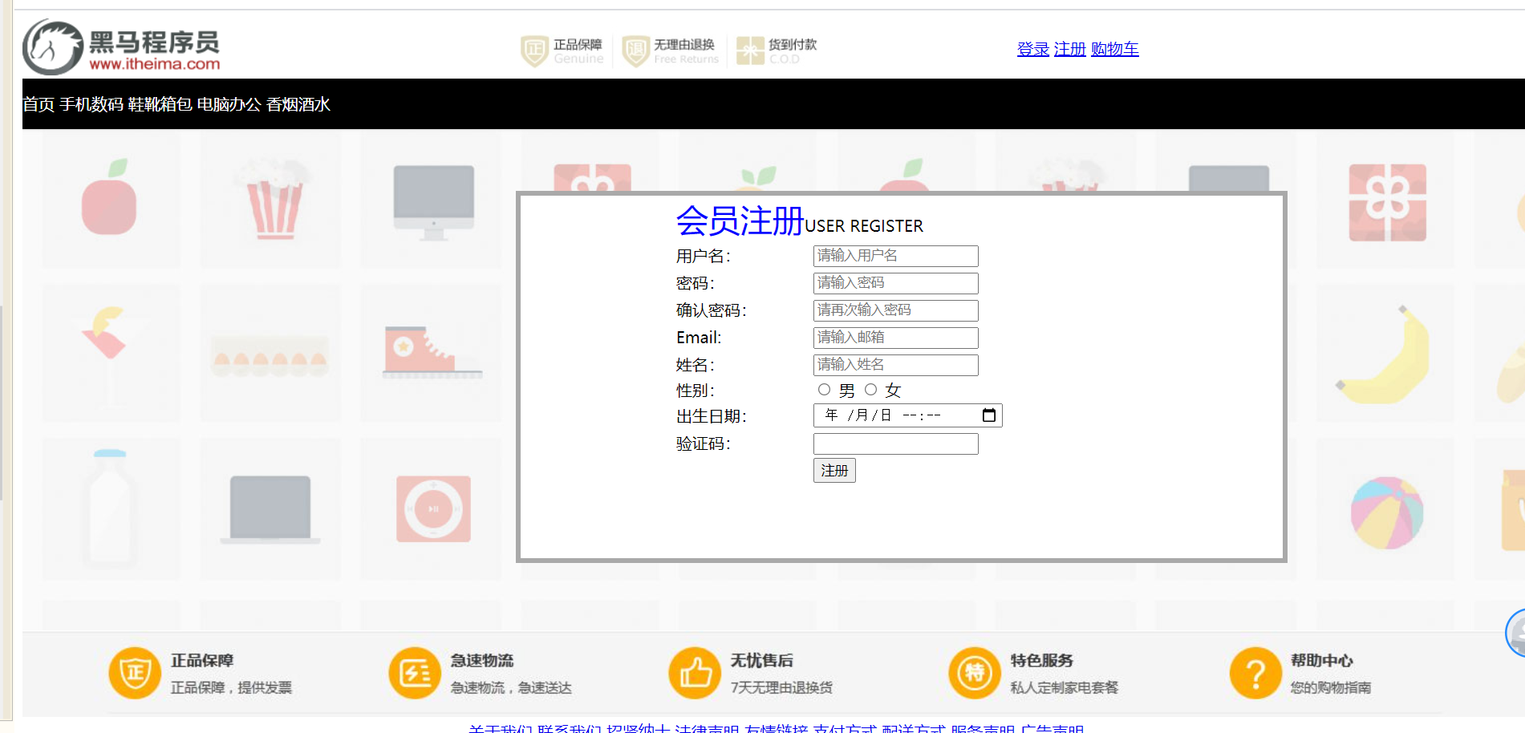Select the 男 gender radio button
The width and height of the screenshot is (1525, 733).
(824, 389)
